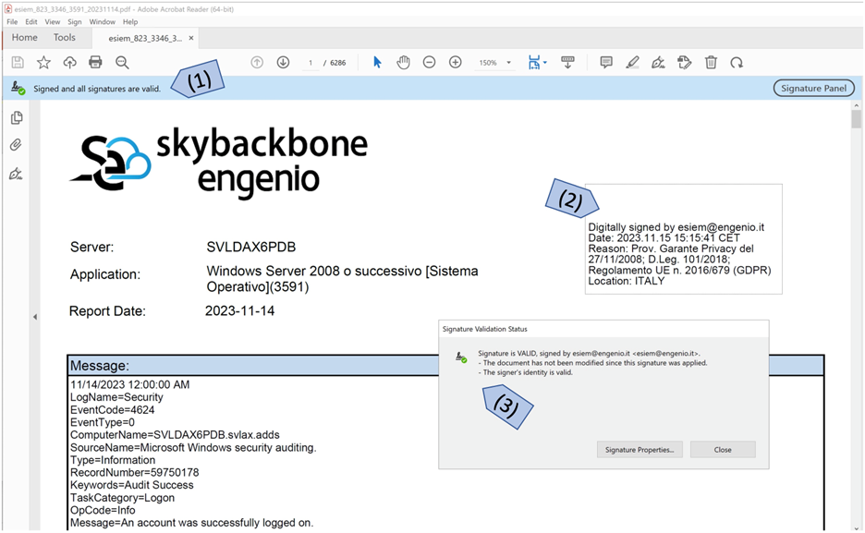Select the Highlight text tool
Image resolution: width=865 pixels, height=533 pixels.
tap(632, 62)
